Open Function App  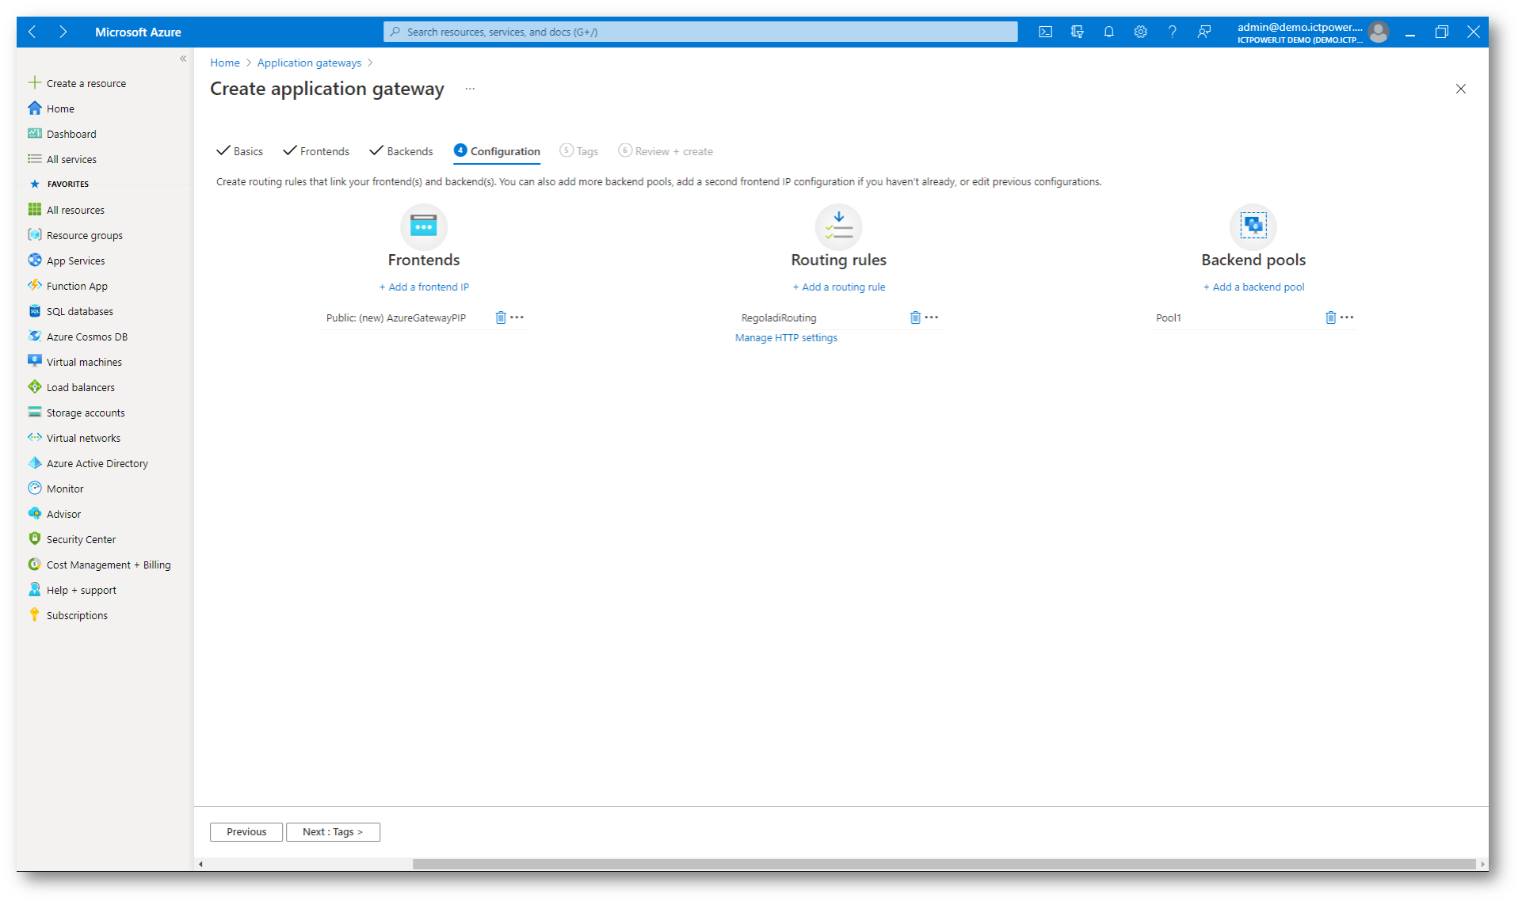pyautogui.click(x=67, y=286)
